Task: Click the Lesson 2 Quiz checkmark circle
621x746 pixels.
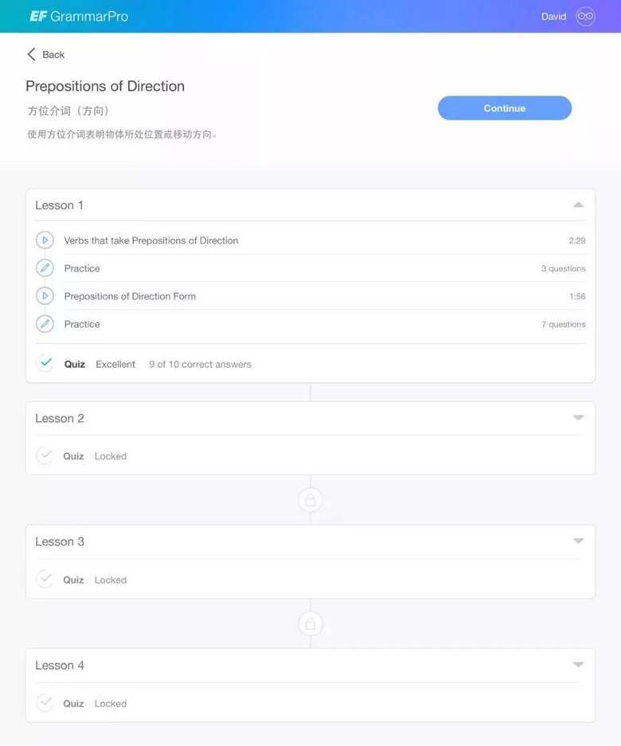Action: pos(45,455)
